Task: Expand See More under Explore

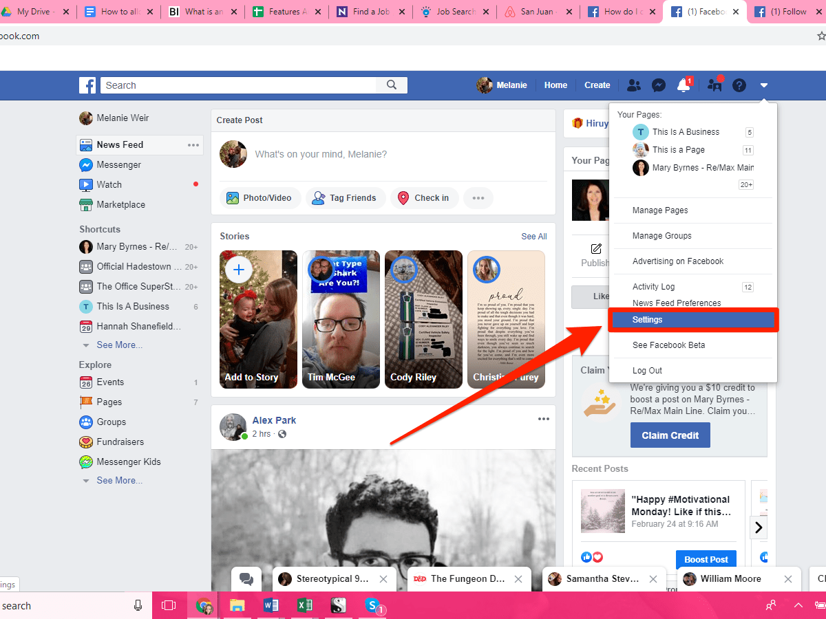Action: 119,481
